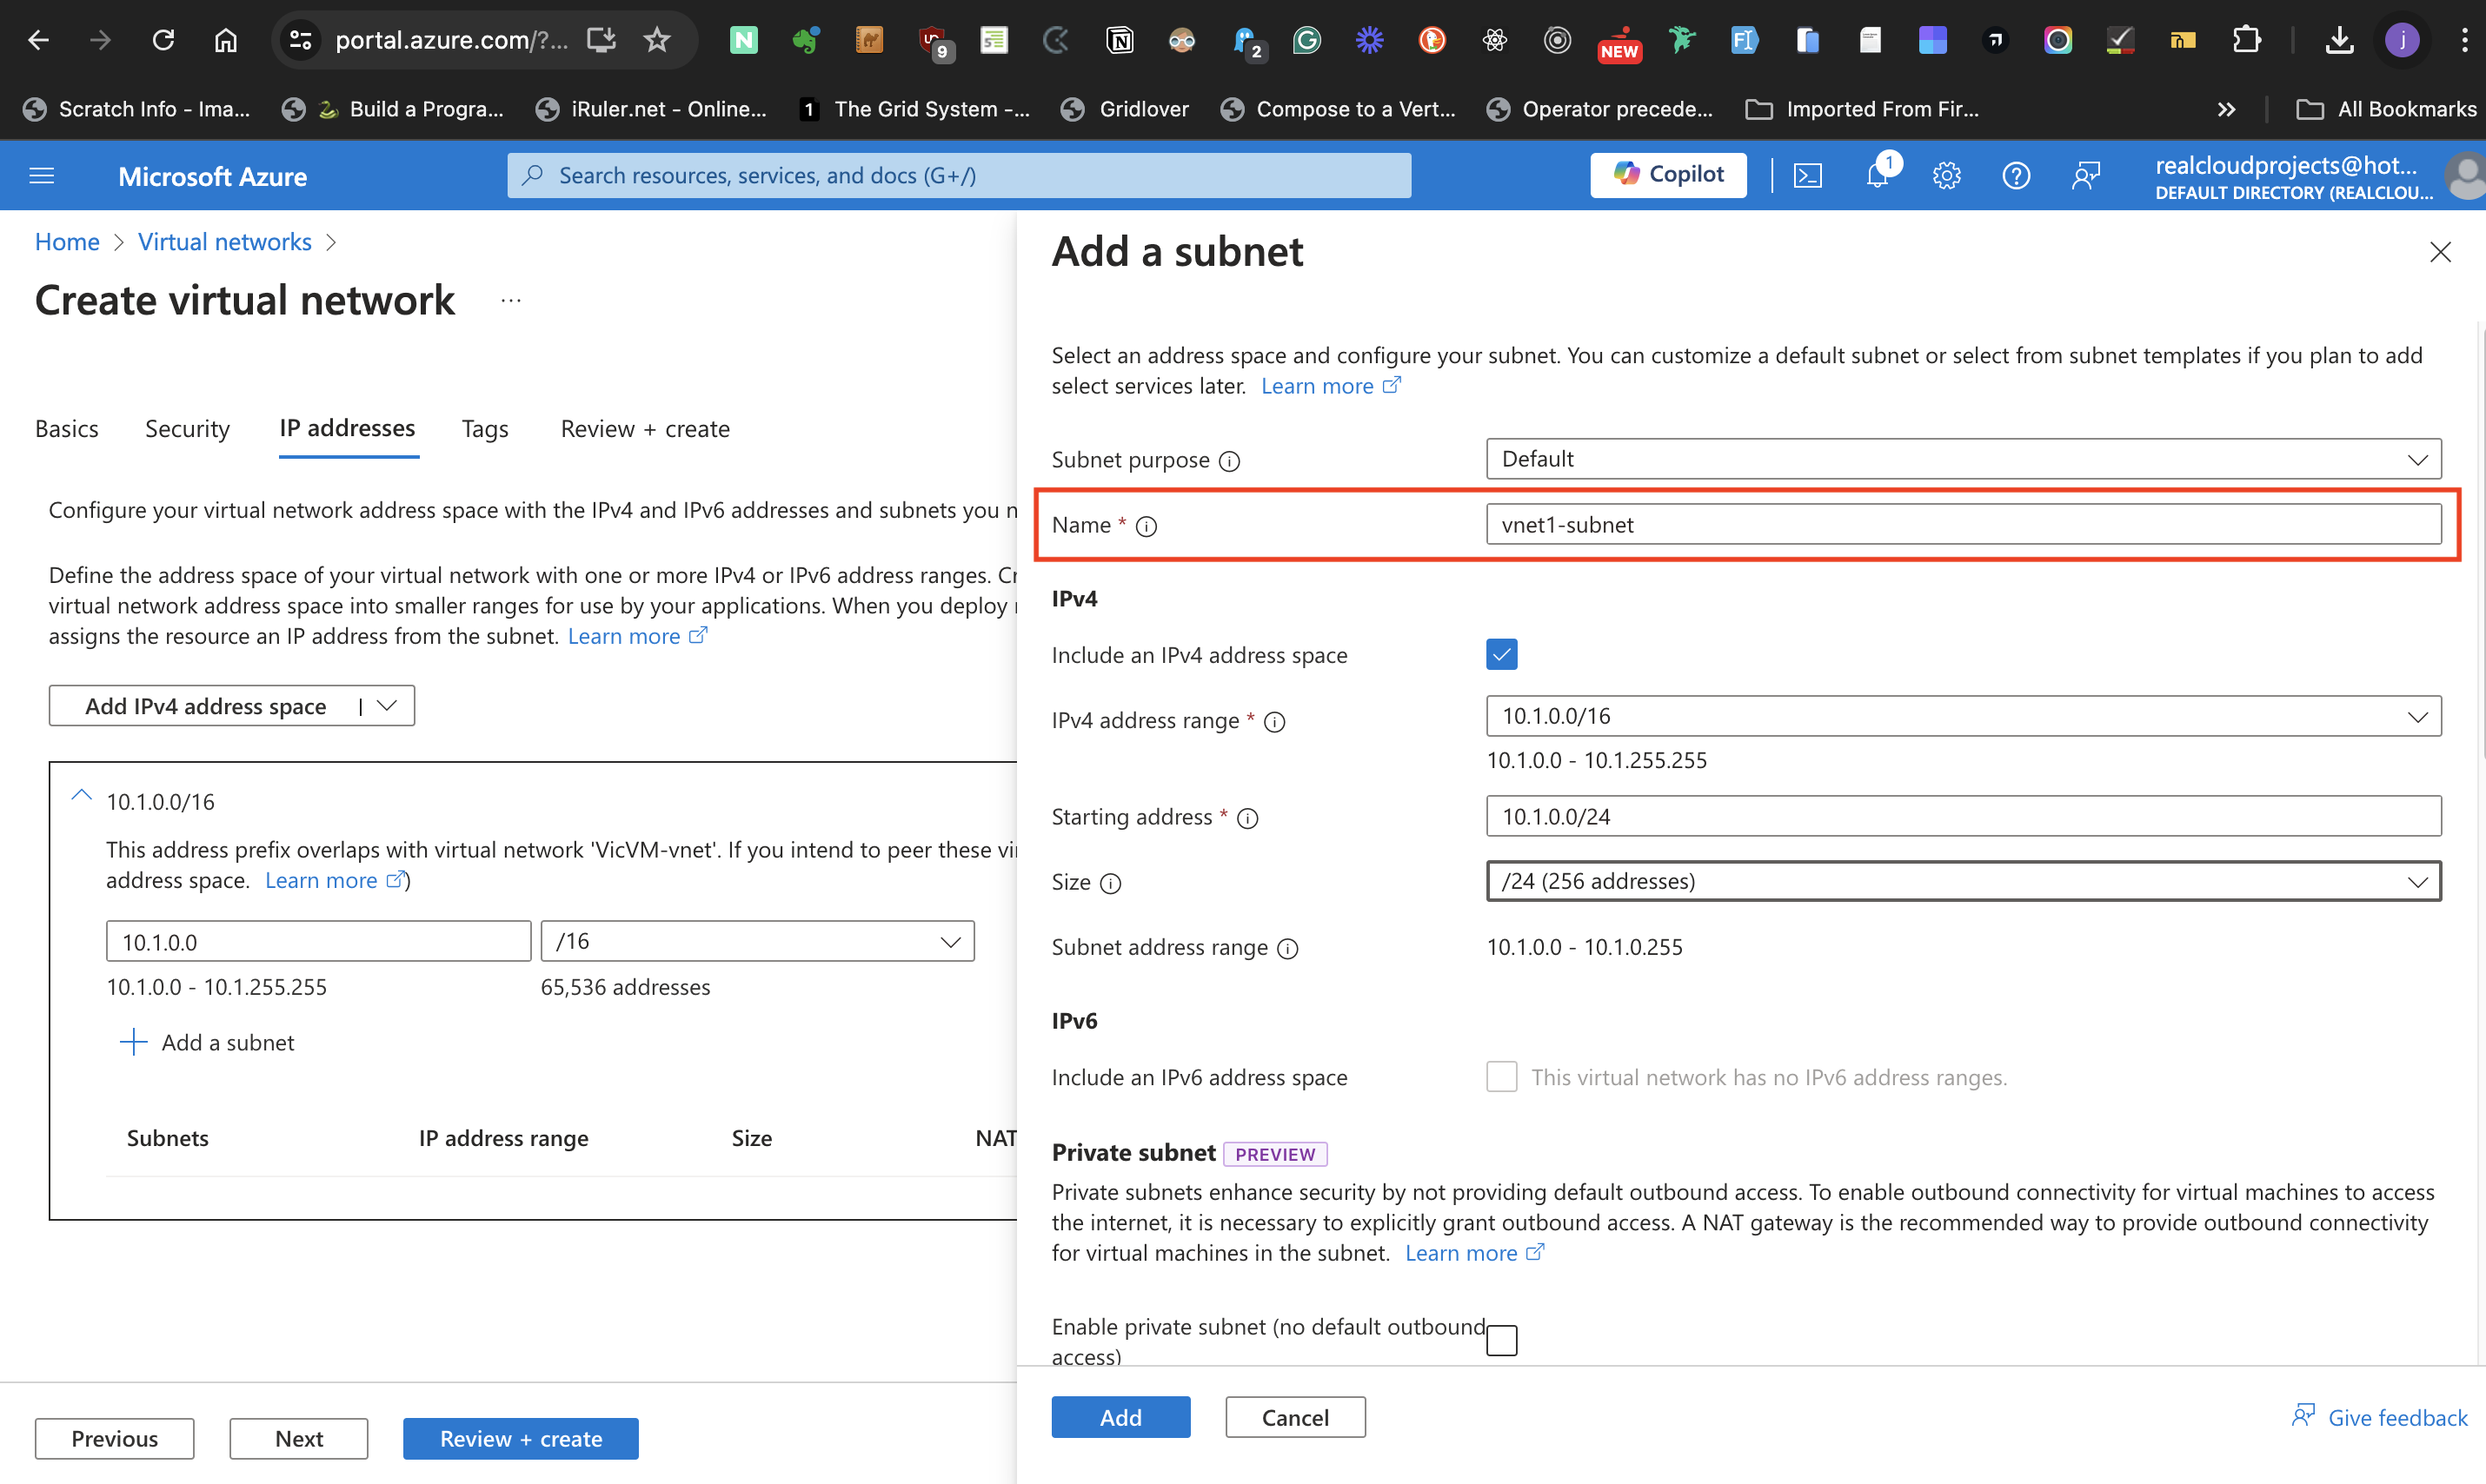2486x1484 pixels.
Task: Open the Azure notifications bell
Action: click(x=1878, y=175)
